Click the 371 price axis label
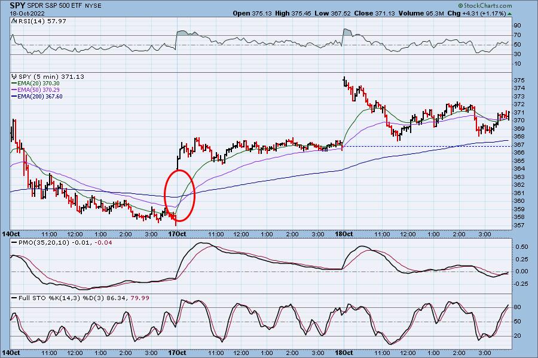 coord(519,113)
